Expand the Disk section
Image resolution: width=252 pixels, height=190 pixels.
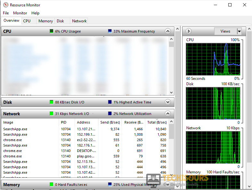168,102
